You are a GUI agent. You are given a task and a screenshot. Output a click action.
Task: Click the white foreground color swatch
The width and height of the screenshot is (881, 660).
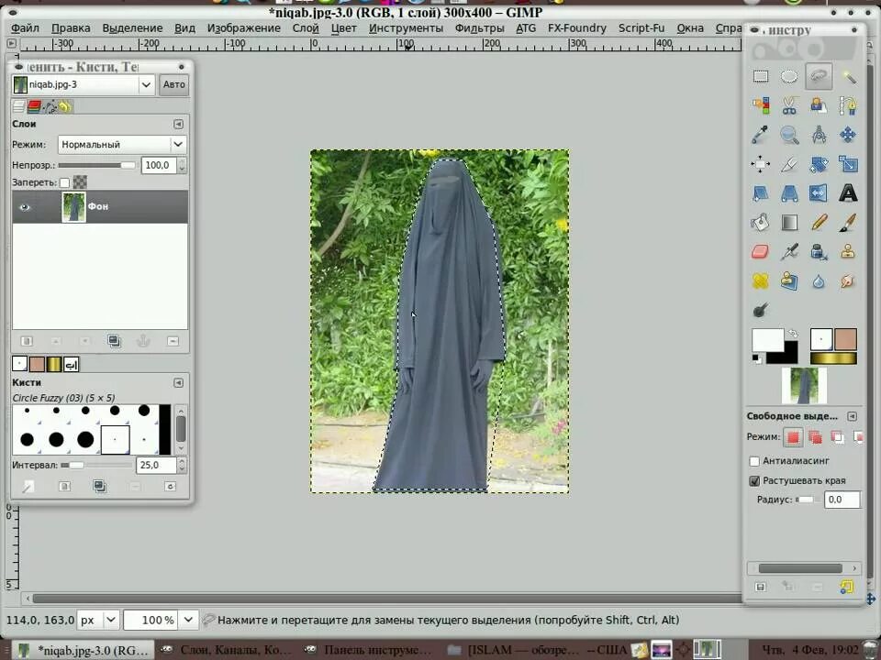point(767,341)
